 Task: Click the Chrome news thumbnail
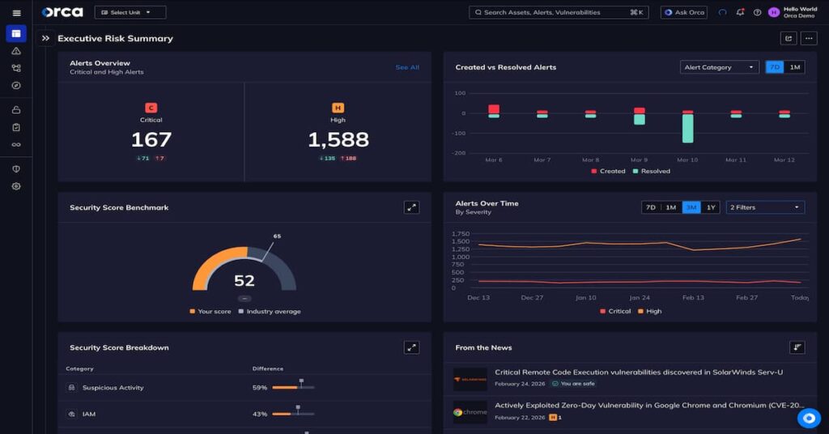coord(470,412)
